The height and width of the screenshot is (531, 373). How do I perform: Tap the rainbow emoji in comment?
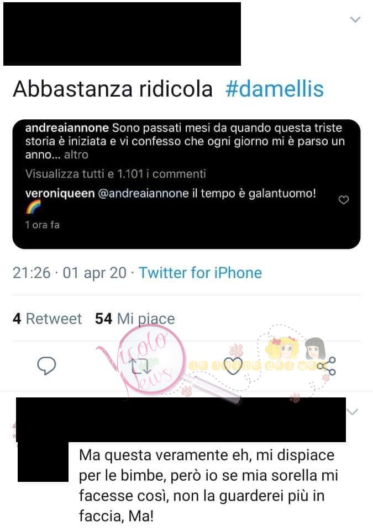click(x=33, y=207)
